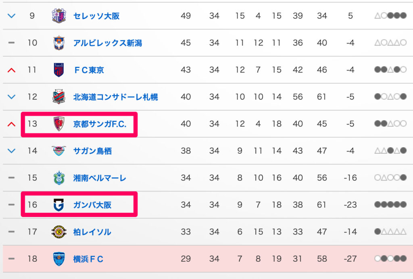The image size is (413, 279).
Task: Click the red up arrow beside rank 11
Action: [12, 70]
